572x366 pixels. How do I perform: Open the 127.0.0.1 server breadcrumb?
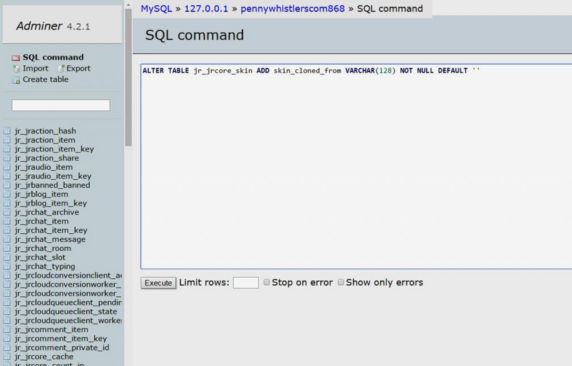[x=206, y=8]
